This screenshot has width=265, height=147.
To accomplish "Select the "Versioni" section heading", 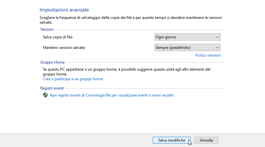I will (47, 29).
